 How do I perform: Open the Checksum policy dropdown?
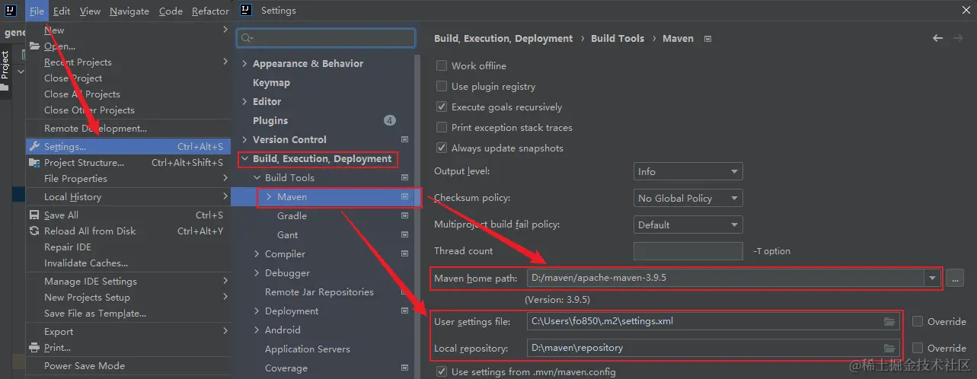688,199
